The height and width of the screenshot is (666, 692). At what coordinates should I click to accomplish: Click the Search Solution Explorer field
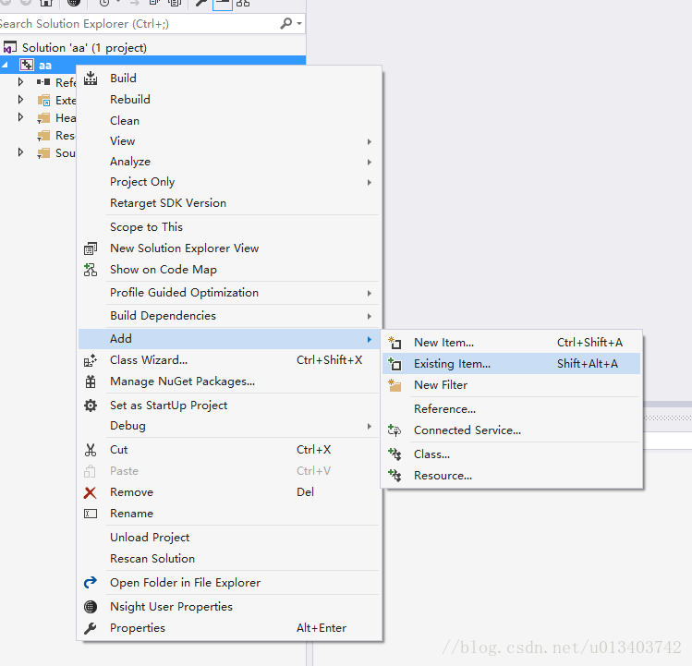(138, 23)
